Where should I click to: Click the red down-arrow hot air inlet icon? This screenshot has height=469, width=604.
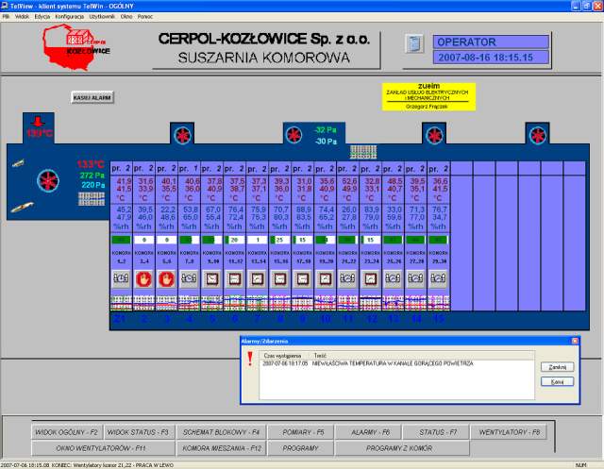coord(38,122)
